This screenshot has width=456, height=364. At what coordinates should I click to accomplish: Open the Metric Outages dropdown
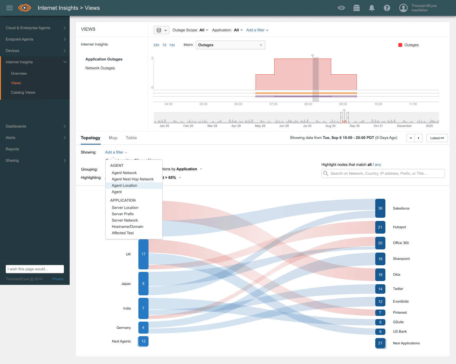[x=230, y=45]
